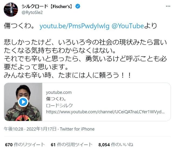Open the tweet's more options ellipsis menu
The image size is (174, 150).
[168, 6]
